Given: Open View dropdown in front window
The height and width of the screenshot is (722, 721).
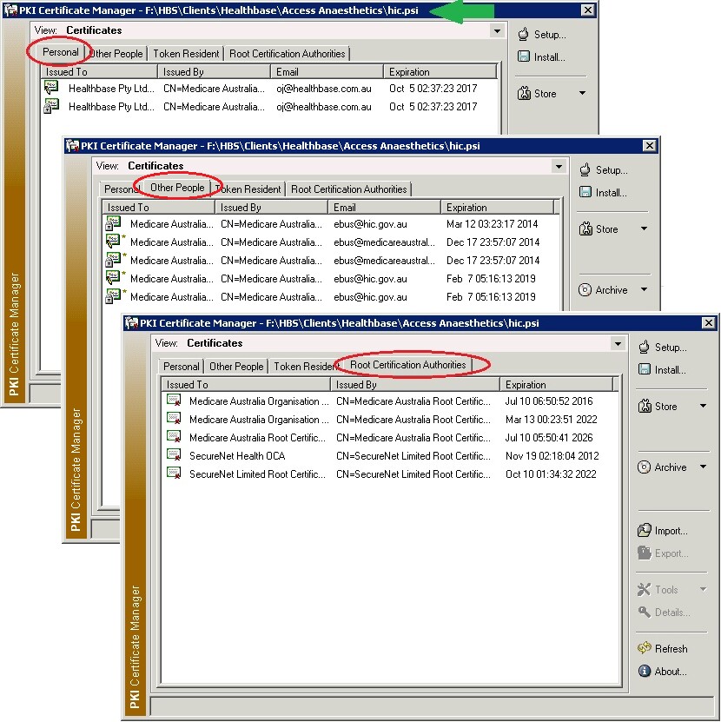Looking at the screenshot, I should [618, 343].
